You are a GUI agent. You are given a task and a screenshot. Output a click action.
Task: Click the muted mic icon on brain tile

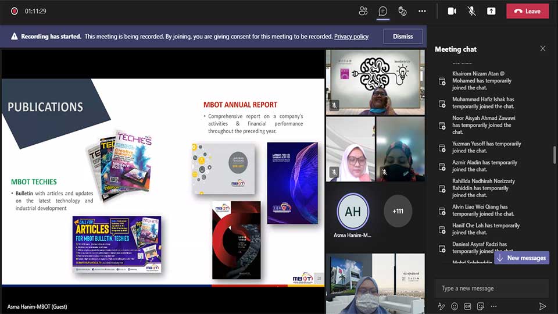334,105
